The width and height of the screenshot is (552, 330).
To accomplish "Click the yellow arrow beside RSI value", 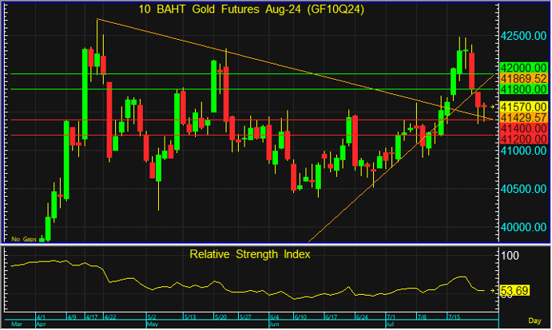I will point(493,291).
